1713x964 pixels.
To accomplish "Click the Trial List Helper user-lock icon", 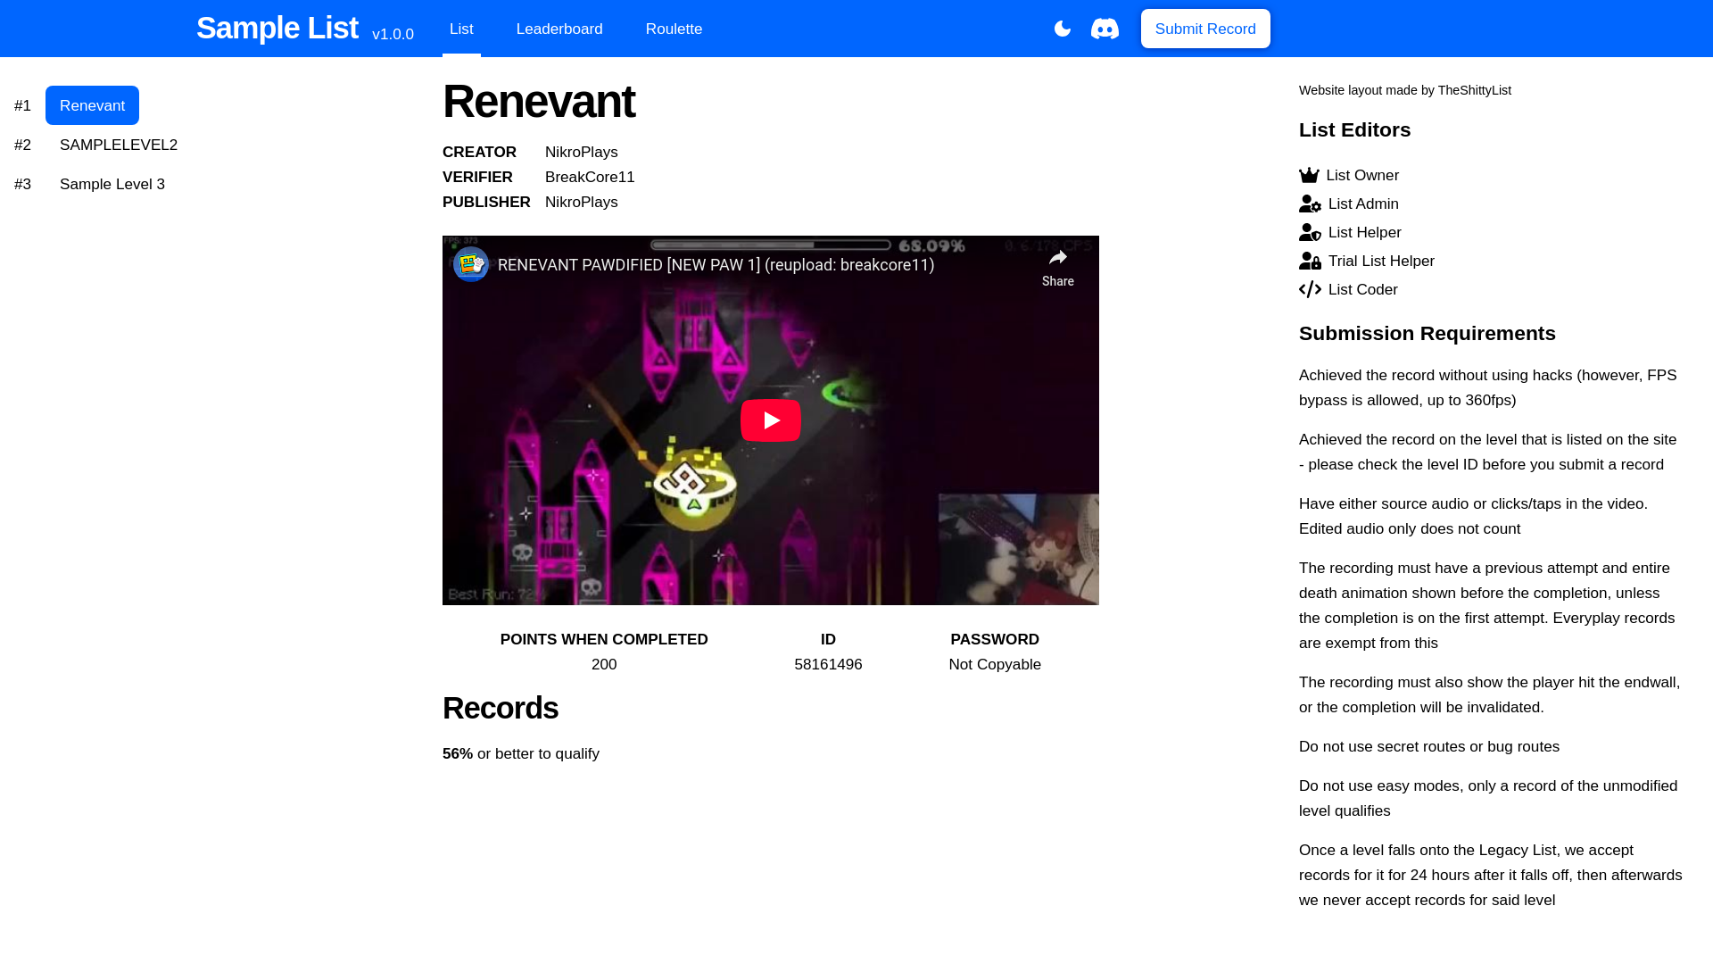I will coord(1310,262).
